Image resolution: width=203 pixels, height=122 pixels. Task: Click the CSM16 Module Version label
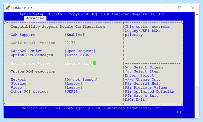(x=33, y=43)
